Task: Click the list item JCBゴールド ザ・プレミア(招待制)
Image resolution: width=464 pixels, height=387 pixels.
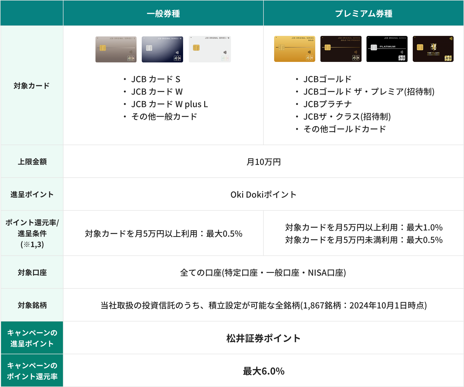Action: pos(369,92)
